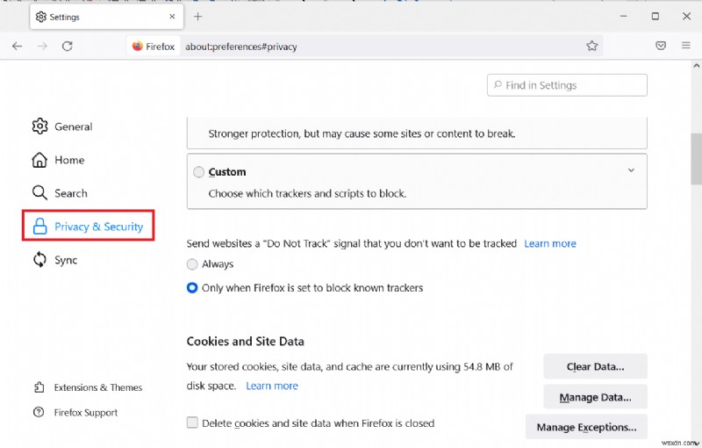Open the Save to Pocket icon
The height and width of the screenshot is (448, 702).
click(x=661, y=46)
